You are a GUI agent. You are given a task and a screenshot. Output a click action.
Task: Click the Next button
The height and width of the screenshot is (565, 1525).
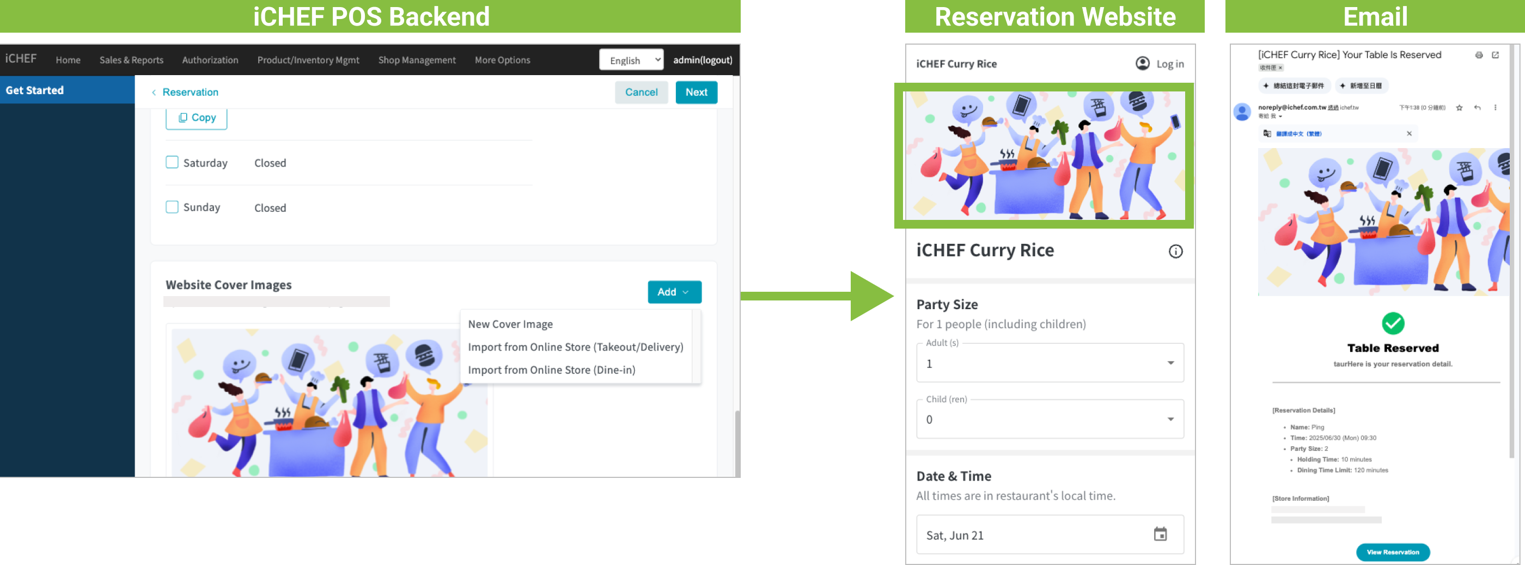coord(696,93)
